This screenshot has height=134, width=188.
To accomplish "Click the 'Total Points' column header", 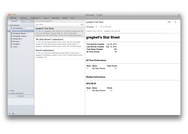I will click(x=112, y=66).
